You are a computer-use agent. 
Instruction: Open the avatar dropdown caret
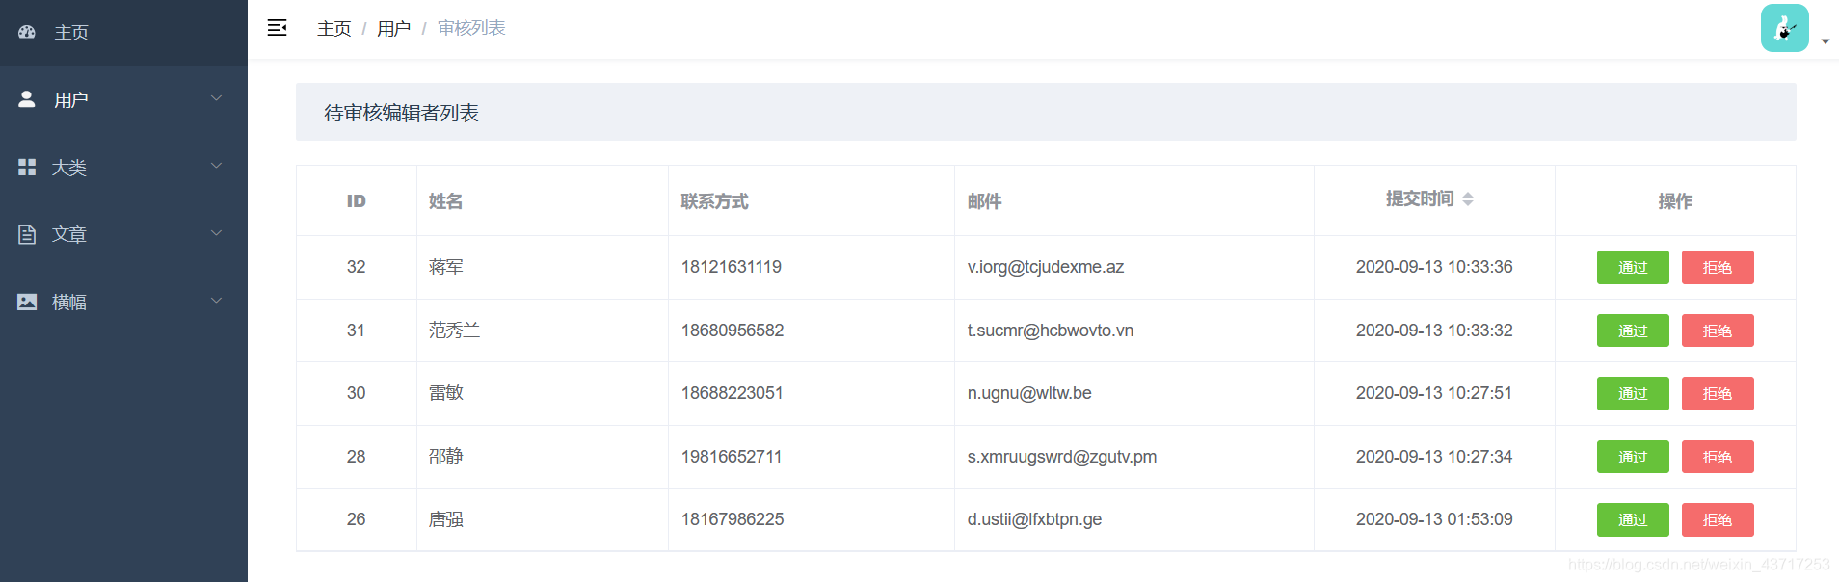[x=1826, y=41]
